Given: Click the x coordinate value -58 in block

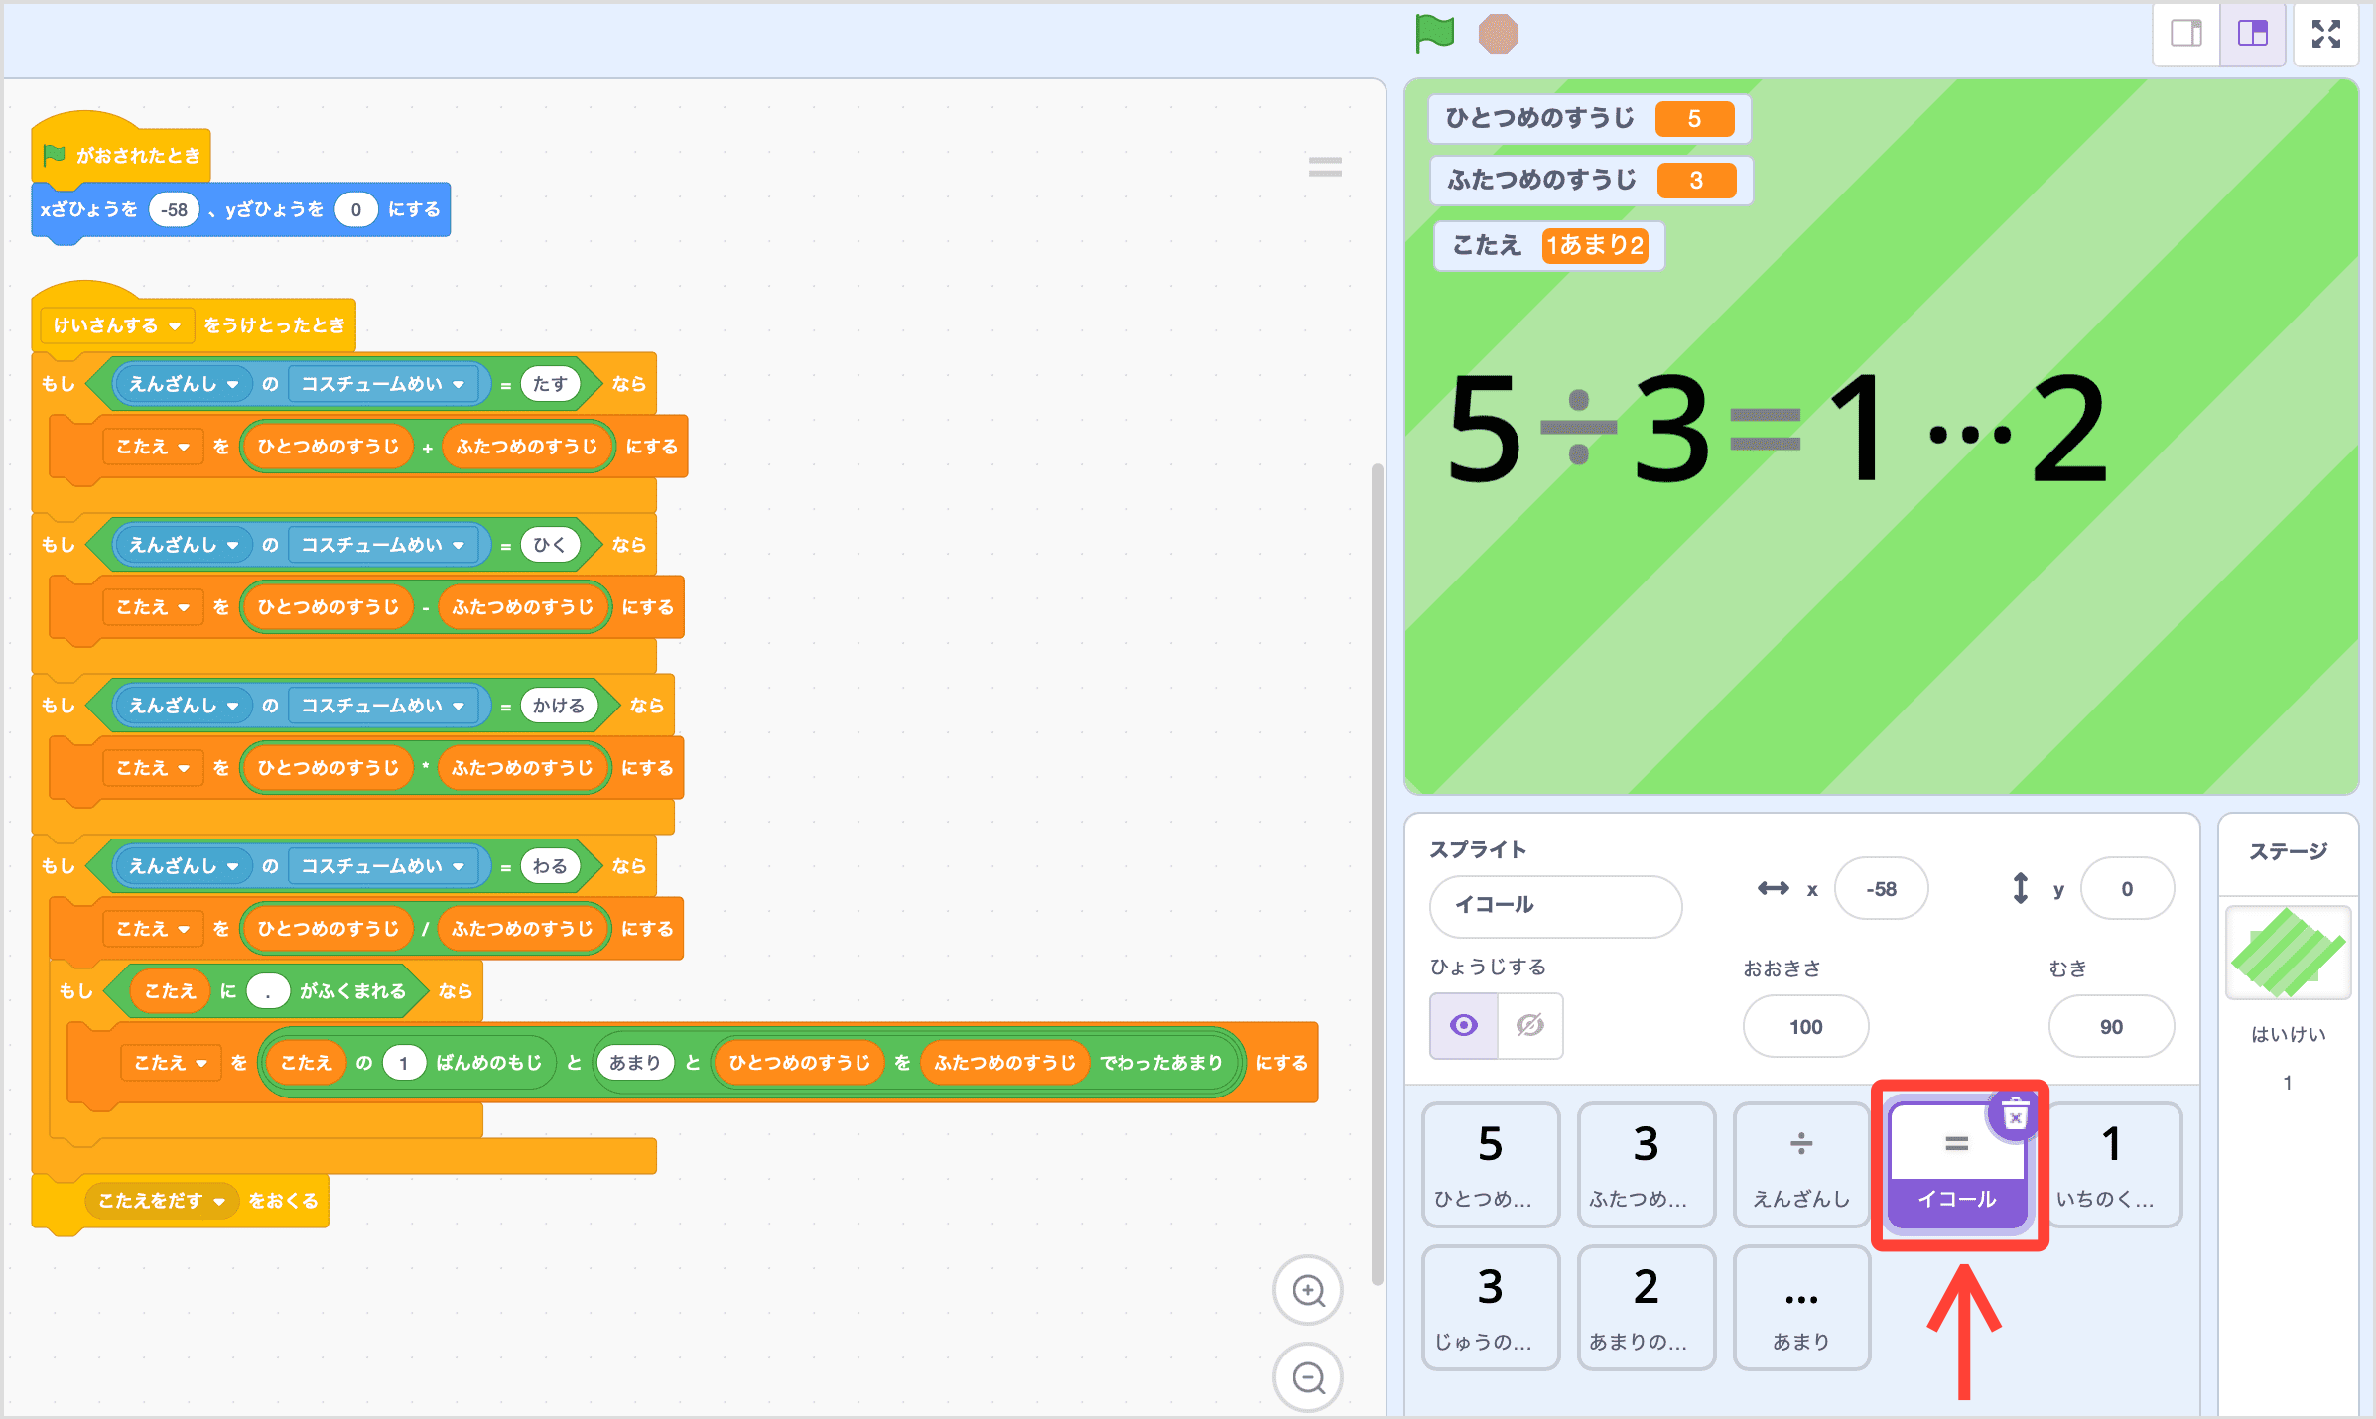Looking at the screenshot, I should pos(174,210).
